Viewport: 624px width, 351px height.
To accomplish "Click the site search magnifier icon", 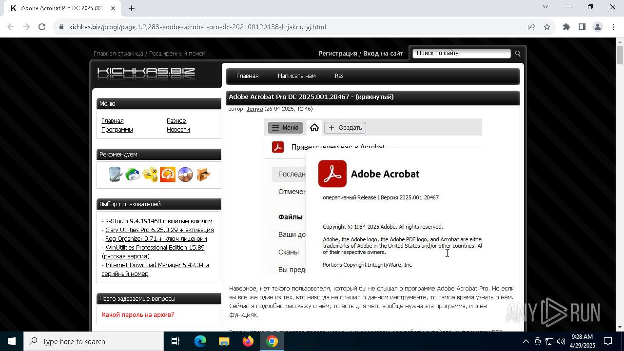I will [x=518, y=54].
